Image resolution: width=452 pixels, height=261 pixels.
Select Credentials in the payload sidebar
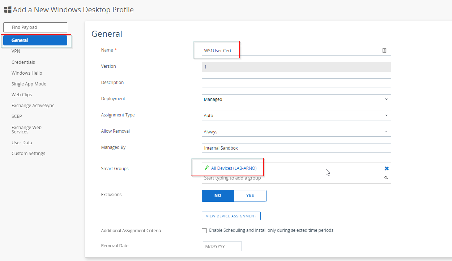23,62
